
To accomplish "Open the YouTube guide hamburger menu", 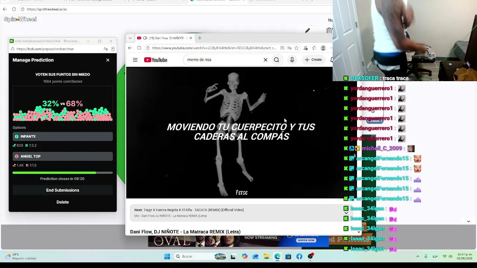I will click(135, 60).
